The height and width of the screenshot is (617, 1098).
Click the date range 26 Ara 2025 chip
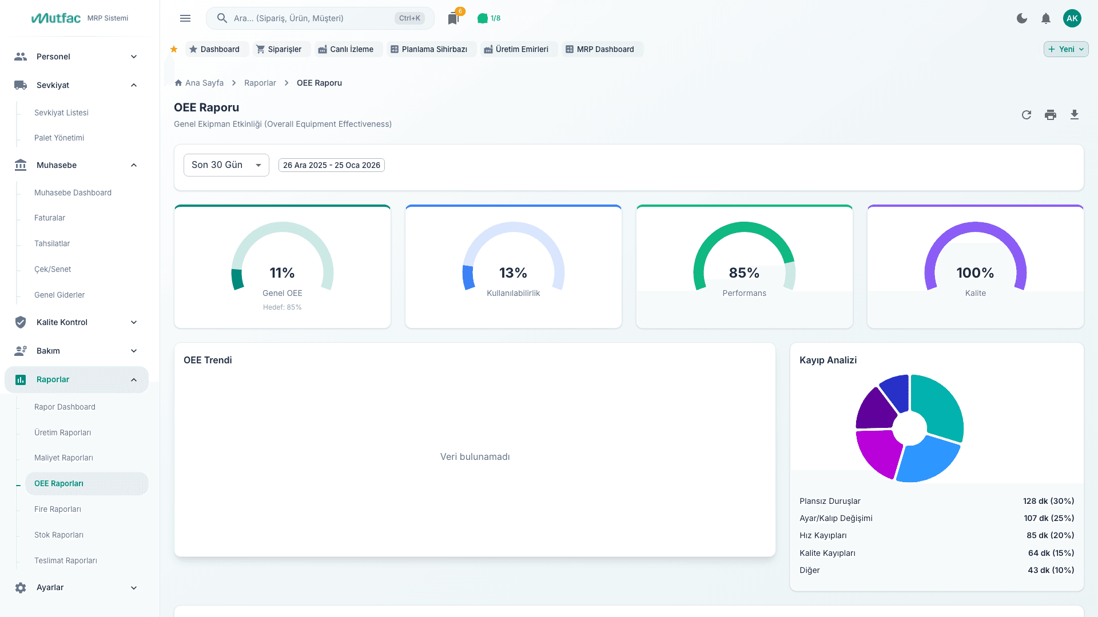(x=332, y=165)
